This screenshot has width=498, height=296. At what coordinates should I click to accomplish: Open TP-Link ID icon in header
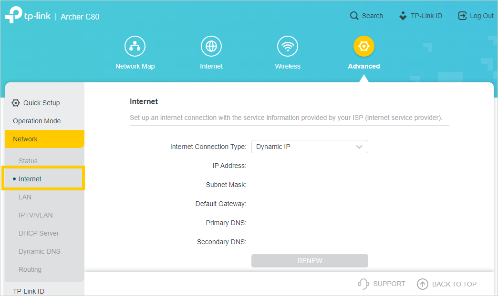tap(403, 16)
